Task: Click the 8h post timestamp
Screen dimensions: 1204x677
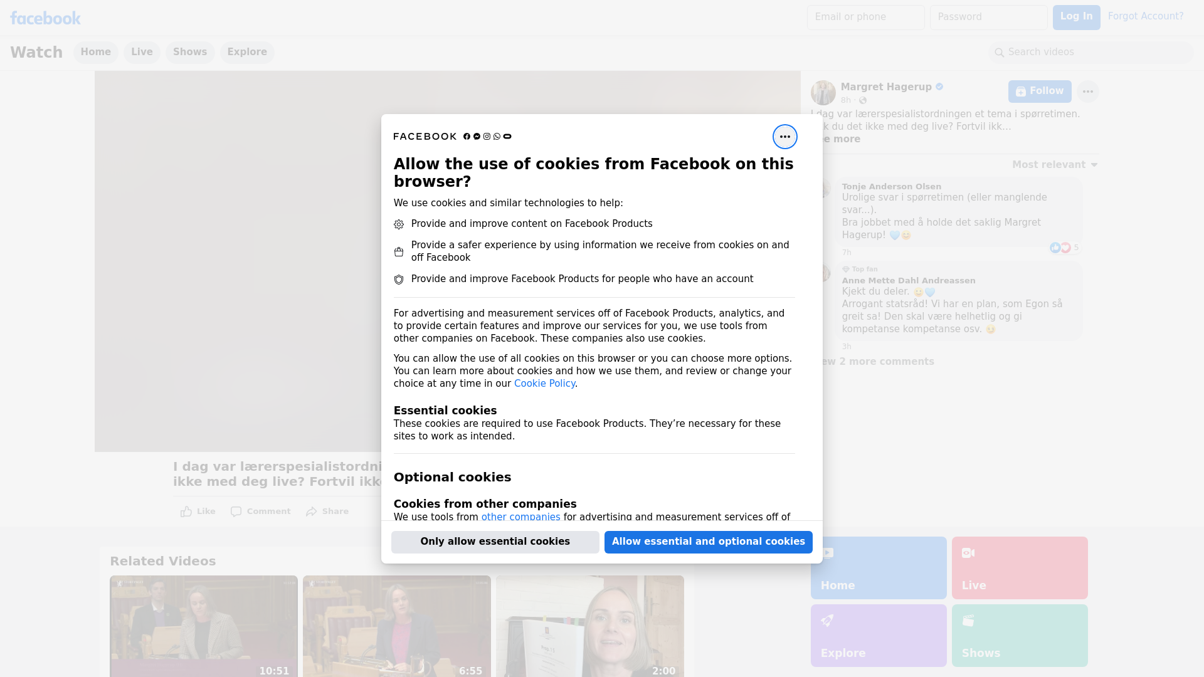Action: click(x=846, y=100)
